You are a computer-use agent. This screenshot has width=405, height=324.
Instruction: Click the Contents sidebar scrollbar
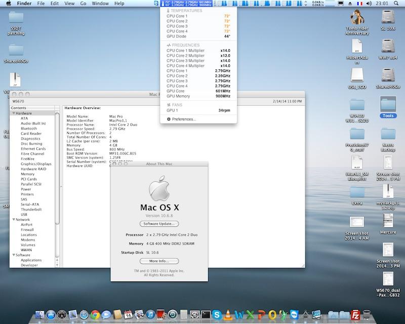pos(57,167)
